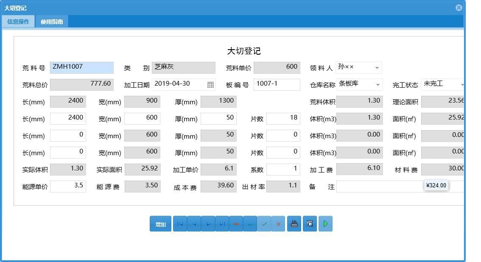The width and height of the screenshot is (481, 262).
Task: Select the 信息操作 tab
Action: point(18,20)
